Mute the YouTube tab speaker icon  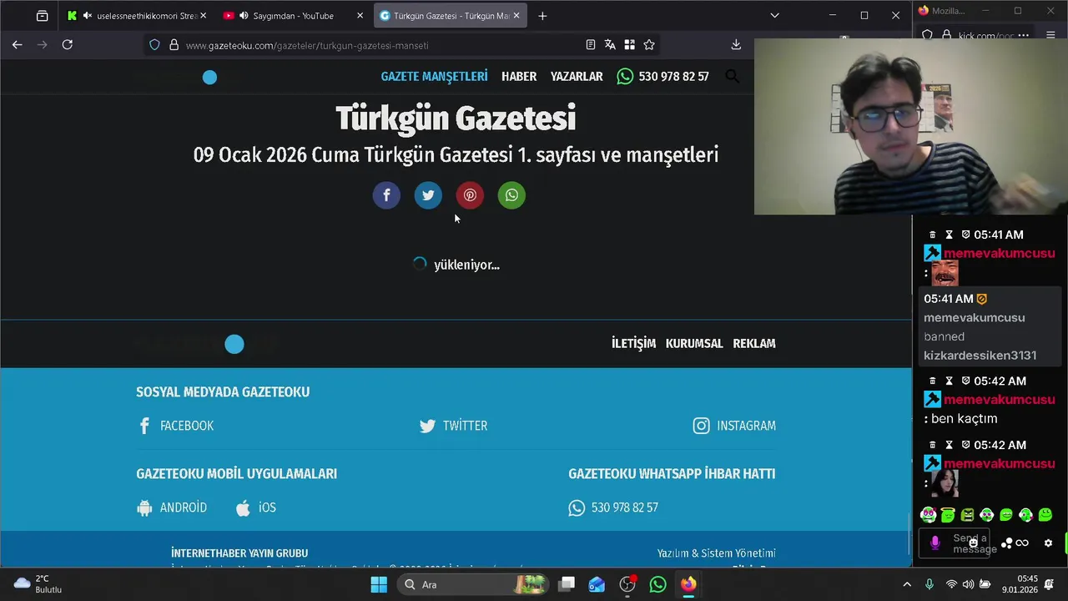pyautogui.click(x=244, y=16)
